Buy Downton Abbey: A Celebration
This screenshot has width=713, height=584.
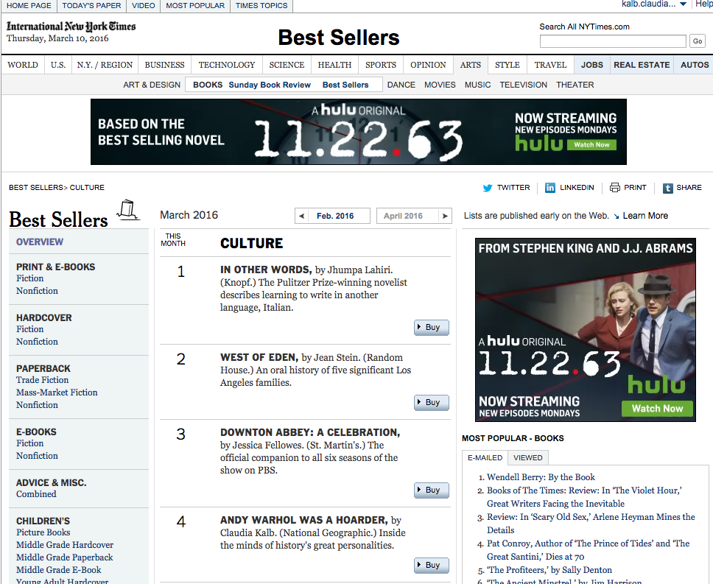point(432,490)
